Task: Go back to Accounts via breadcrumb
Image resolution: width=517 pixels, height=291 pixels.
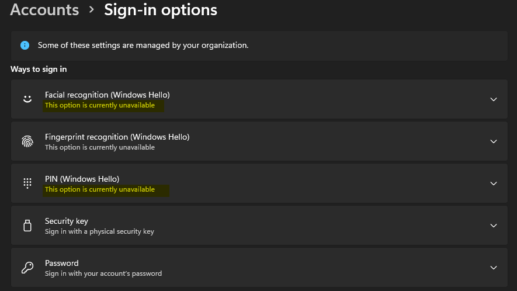Action: 44,10
